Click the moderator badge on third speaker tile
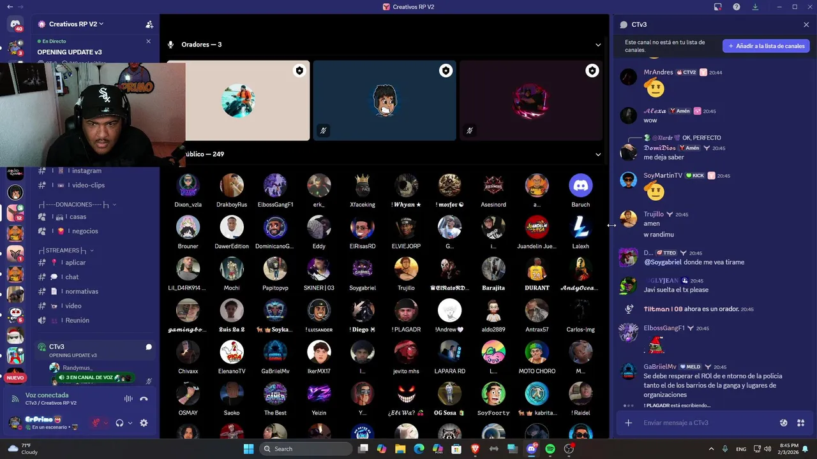Screen dimensions: 817x459 [592, 71]
